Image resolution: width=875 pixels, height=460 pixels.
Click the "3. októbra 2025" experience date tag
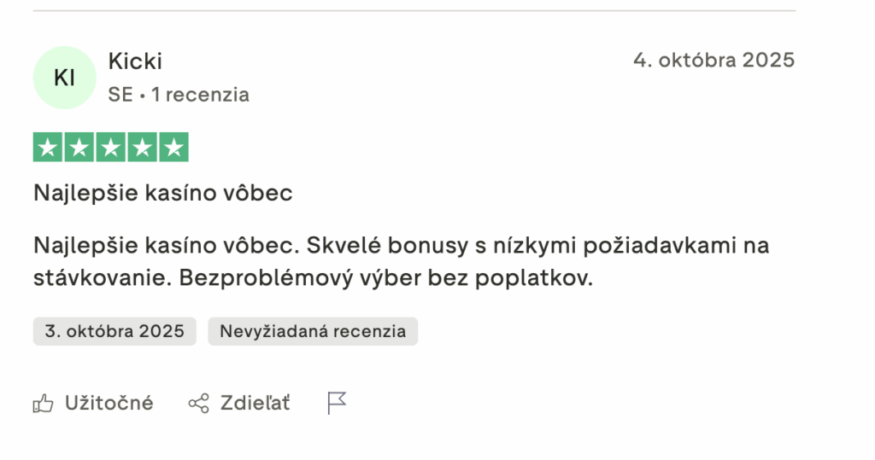pyautogui.click(x=115, y=331)
